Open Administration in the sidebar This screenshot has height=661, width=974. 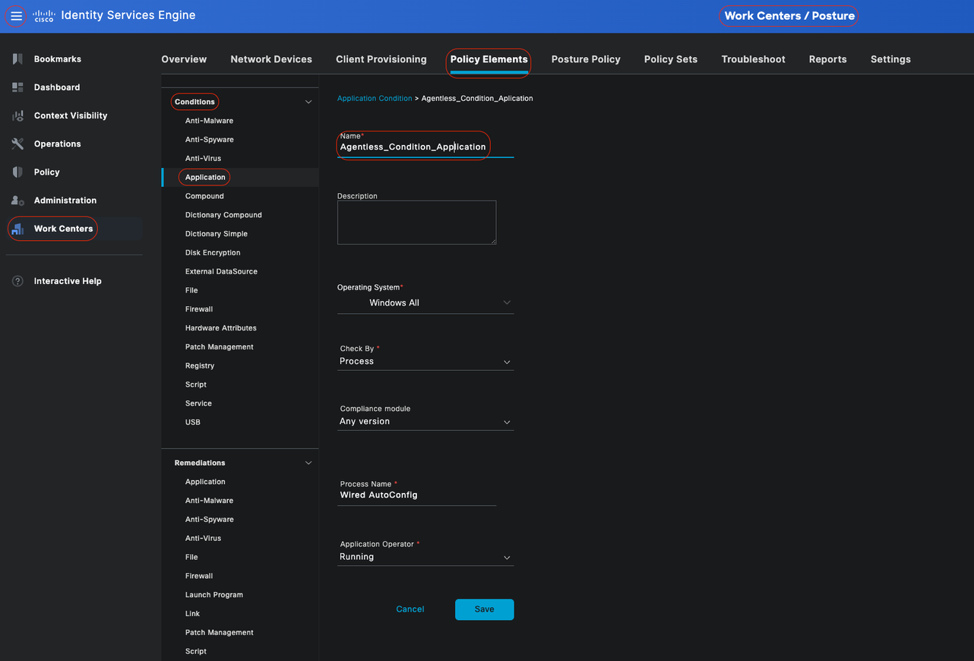pos(65,201)
